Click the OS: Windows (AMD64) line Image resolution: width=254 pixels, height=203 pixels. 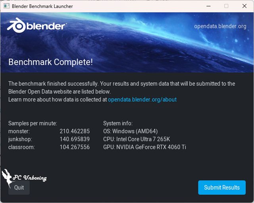pyautogui.click(x=131, y=131)
